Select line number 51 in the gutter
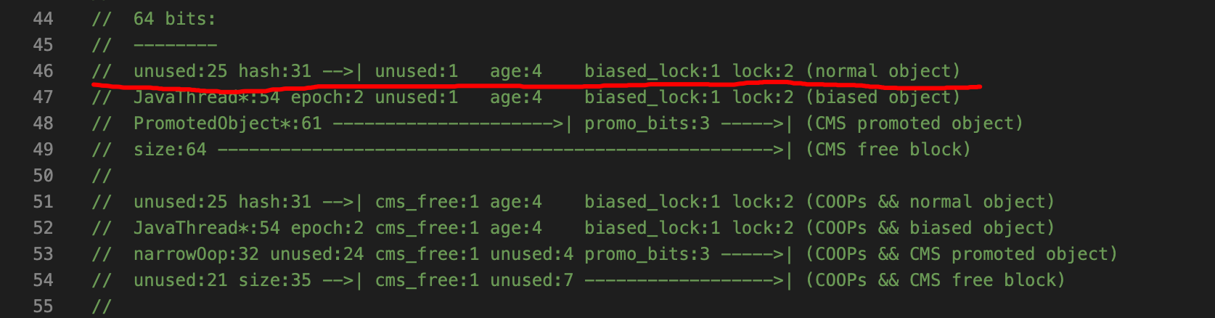Screen dimensions: 1215x318 43,202
